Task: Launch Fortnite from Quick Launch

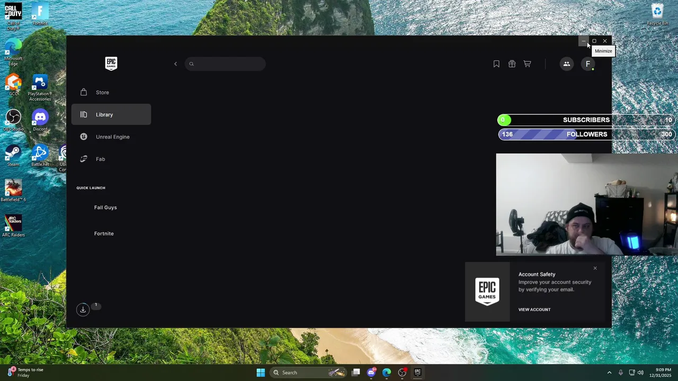Action: pyautogui.click(x=104, y=233)
